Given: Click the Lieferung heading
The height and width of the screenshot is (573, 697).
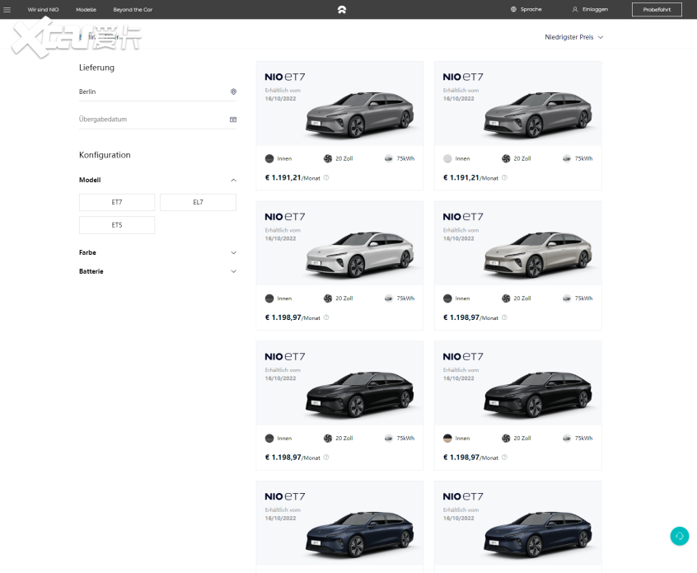Looking at the screenshot, I should (x=96, y=68).
